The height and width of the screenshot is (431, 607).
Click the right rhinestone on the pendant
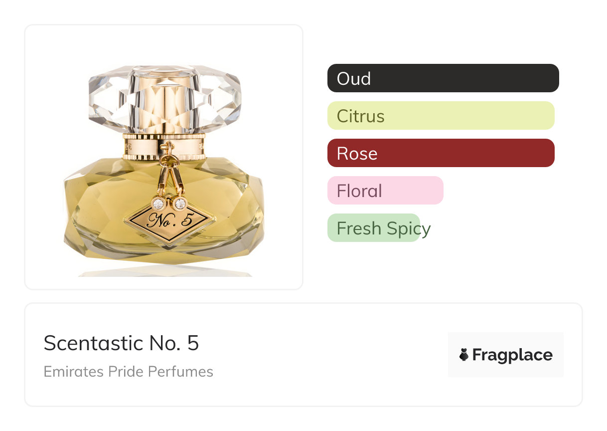179,203
